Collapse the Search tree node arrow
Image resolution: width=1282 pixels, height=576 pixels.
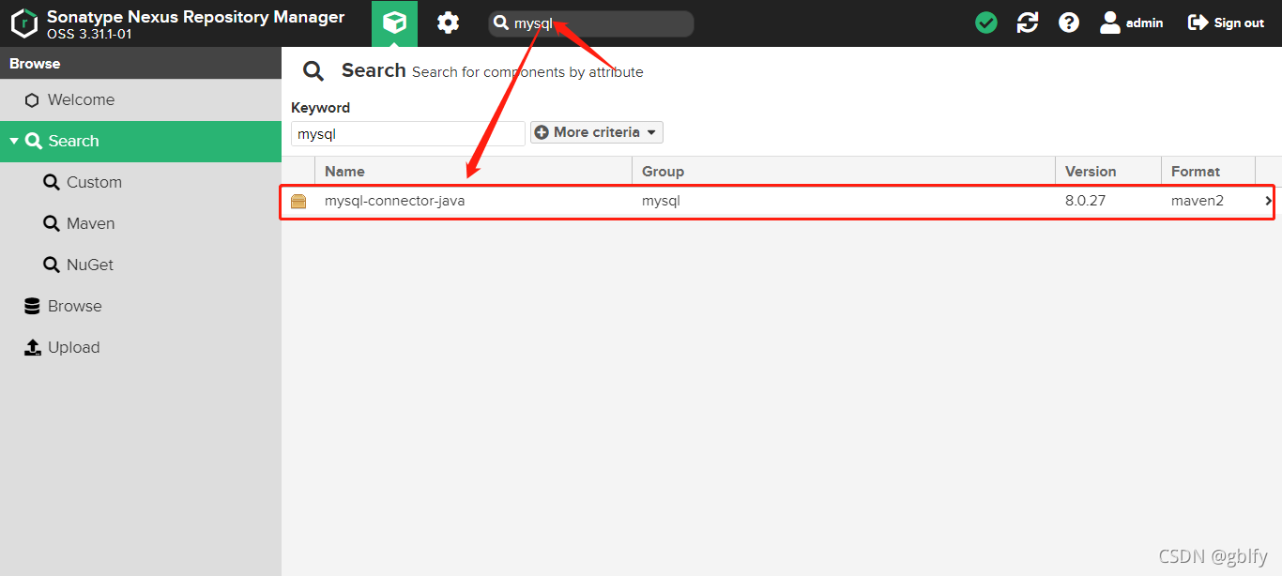click(14, 141)
